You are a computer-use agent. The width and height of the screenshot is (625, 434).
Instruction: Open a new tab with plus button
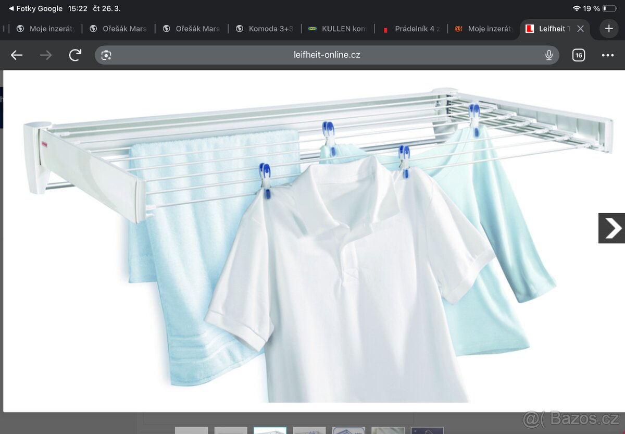coord(609,29)
